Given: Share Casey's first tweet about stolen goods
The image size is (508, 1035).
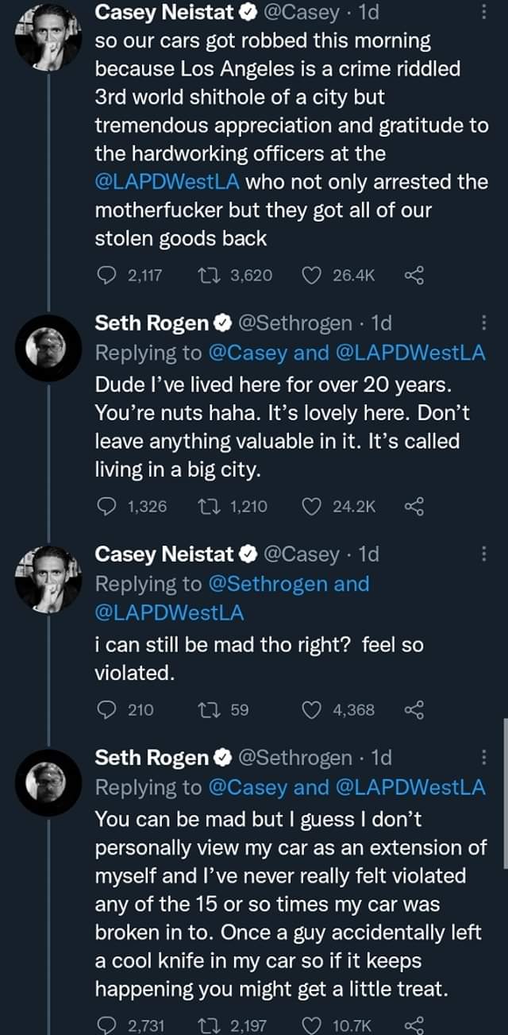Looking at the screenshot, I should click(414, 275).
